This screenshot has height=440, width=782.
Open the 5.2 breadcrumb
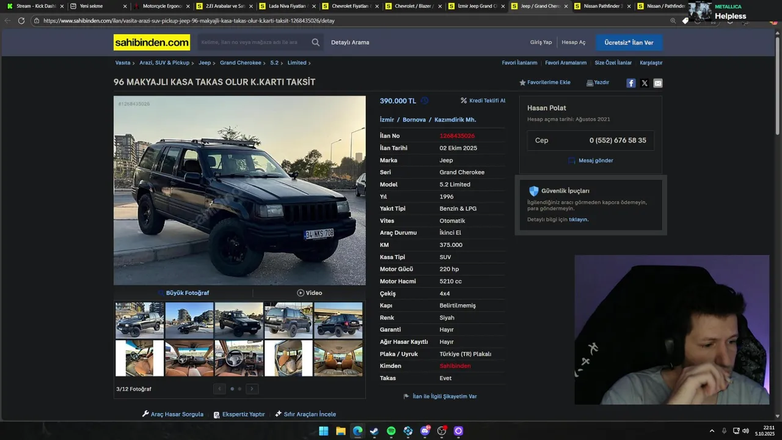point(274,63)
